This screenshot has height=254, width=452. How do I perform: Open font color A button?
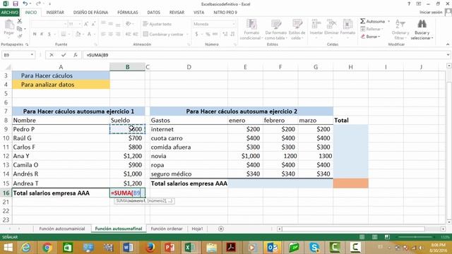(x=90, y=35)
